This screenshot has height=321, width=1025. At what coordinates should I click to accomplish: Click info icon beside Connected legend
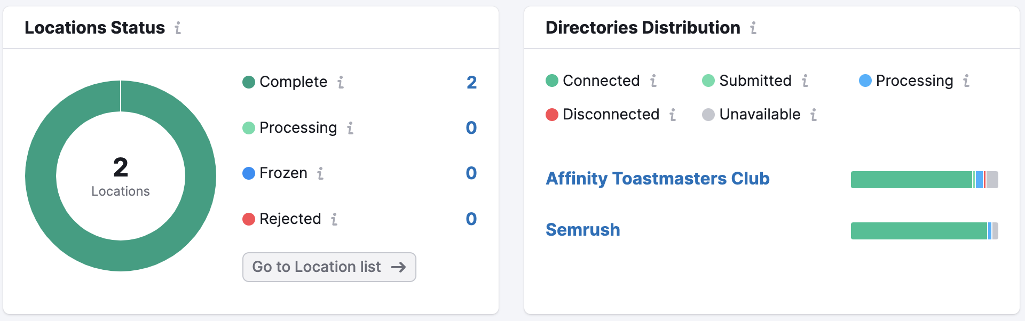pos(653,81)
